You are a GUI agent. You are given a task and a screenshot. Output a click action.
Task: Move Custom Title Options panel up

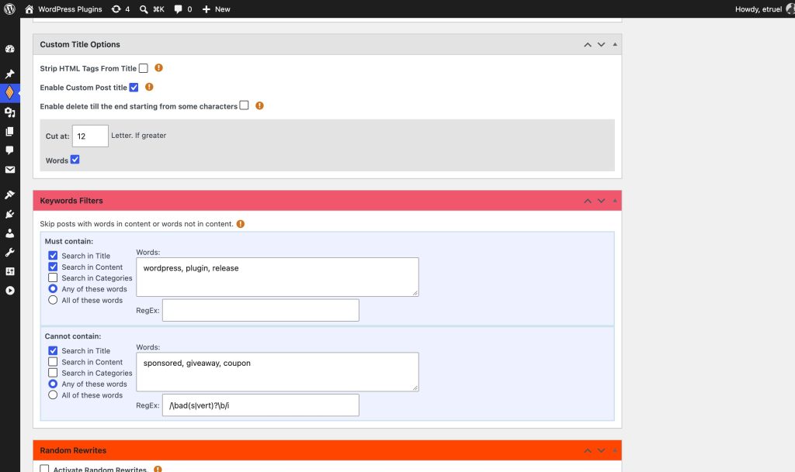point(588,44)
